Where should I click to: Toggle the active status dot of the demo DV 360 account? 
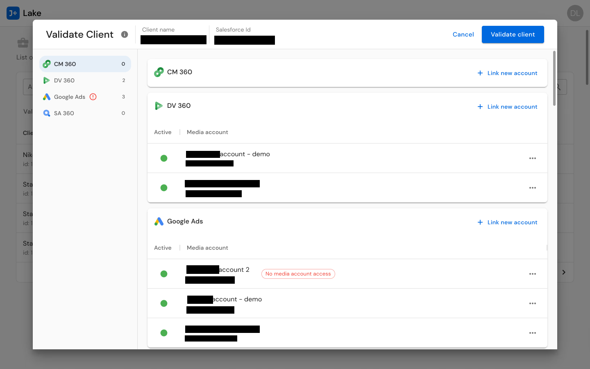[x=164, y=158]
